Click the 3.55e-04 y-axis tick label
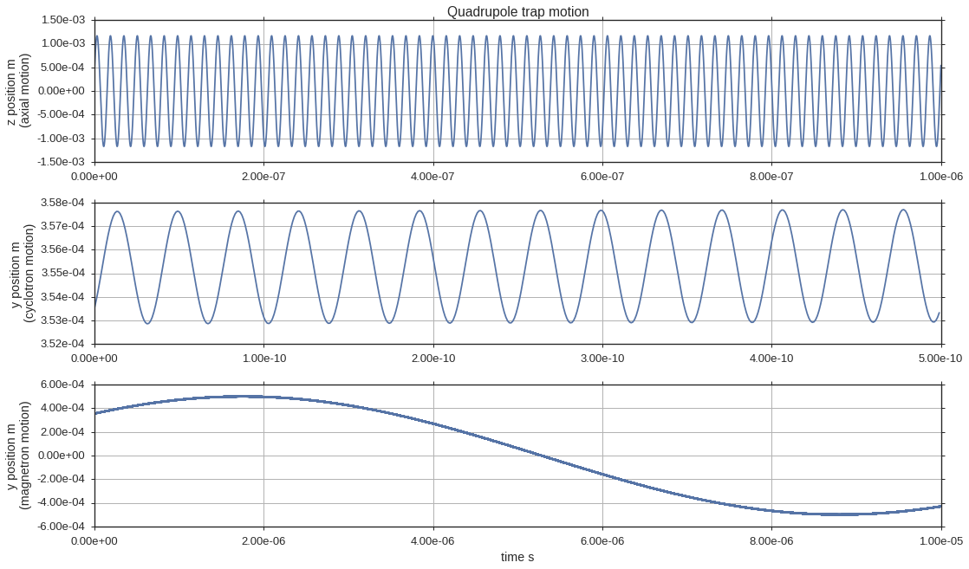 pyautogui.click(x=62, y=273)
